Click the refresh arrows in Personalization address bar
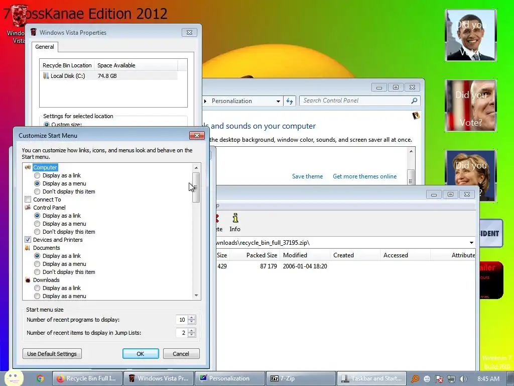 coord(290,101)
